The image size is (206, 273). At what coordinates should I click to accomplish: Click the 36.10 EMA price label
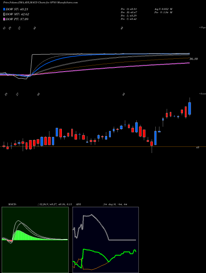coord(194,59)
